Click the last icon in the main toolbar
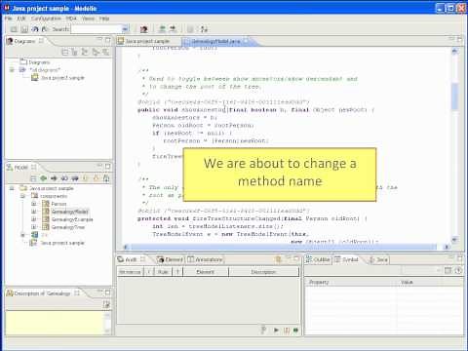Screen dimensions: 468x351 tap(204, 29)
